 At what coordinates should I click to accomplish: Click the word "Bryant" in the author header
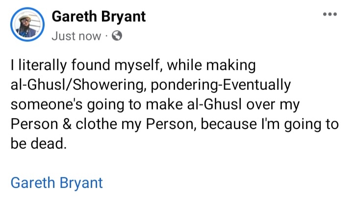click(122, 17)
